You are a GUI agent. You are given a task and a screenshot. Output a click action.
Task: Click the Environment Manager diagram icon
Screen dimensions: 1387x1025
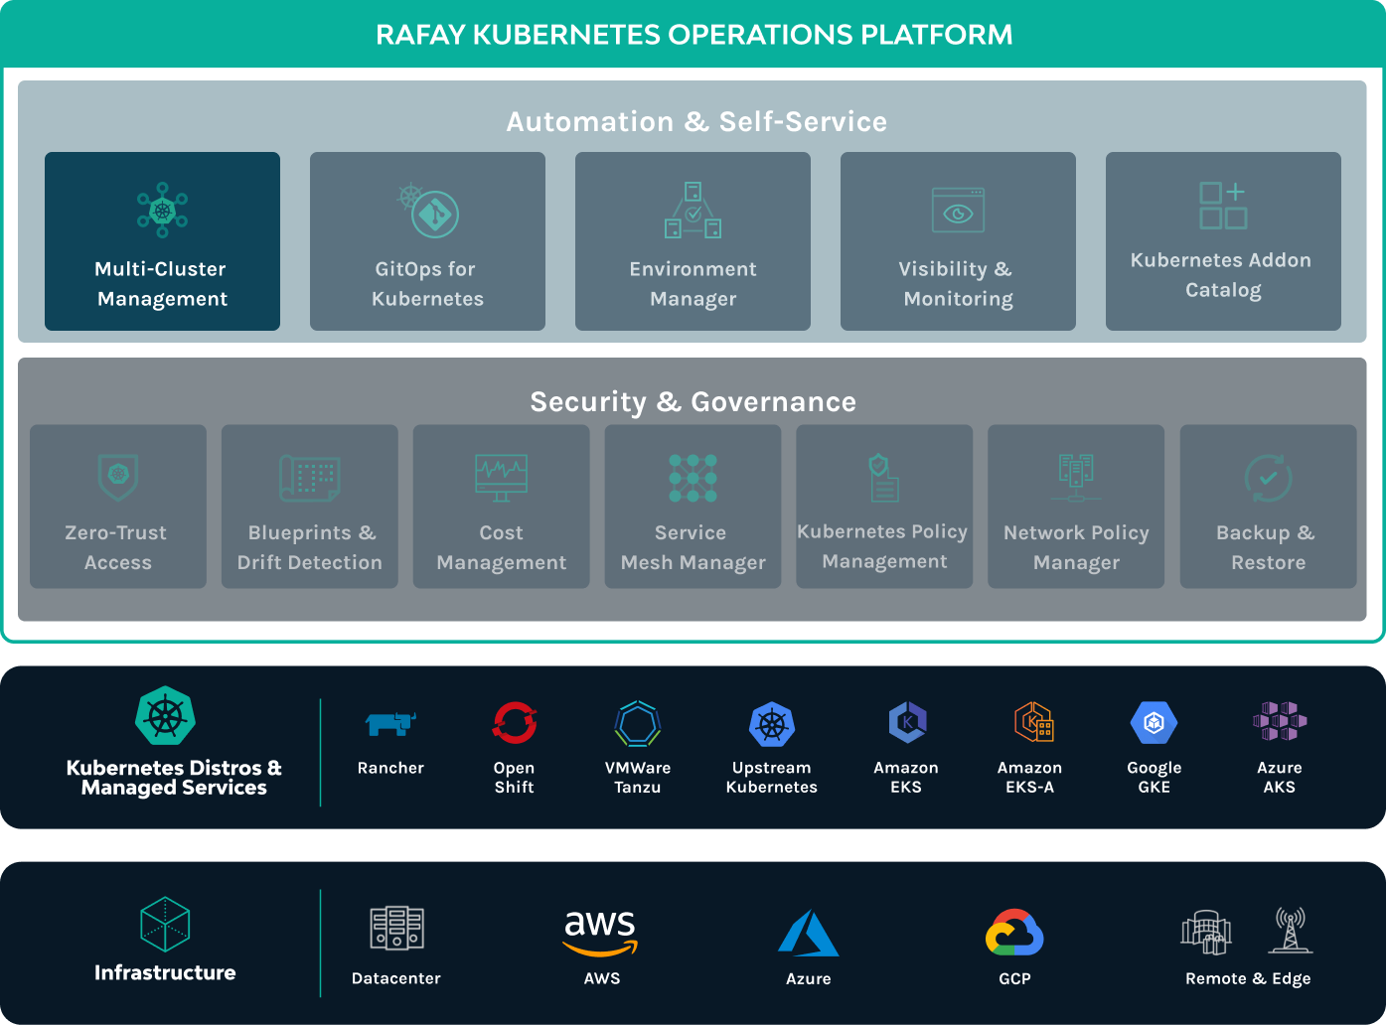point(693,210)
